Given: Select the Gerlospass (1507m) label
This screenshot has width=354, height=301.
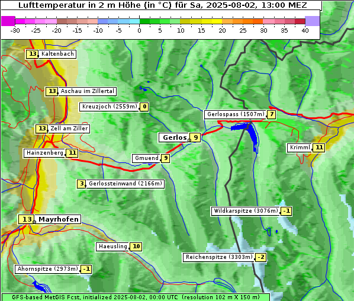Looking at the screenshot, I should pyautogui.click(x=236, y=114).
